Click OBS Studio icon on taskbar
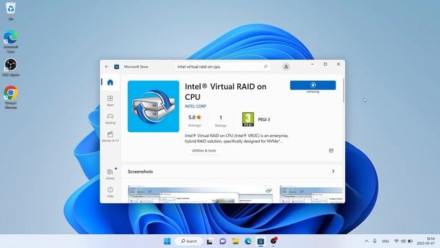 point(274,241)
